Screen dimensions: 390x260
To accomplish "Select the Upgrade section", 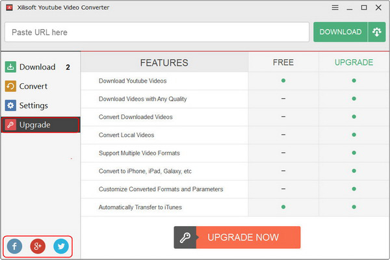I will 40,125.
